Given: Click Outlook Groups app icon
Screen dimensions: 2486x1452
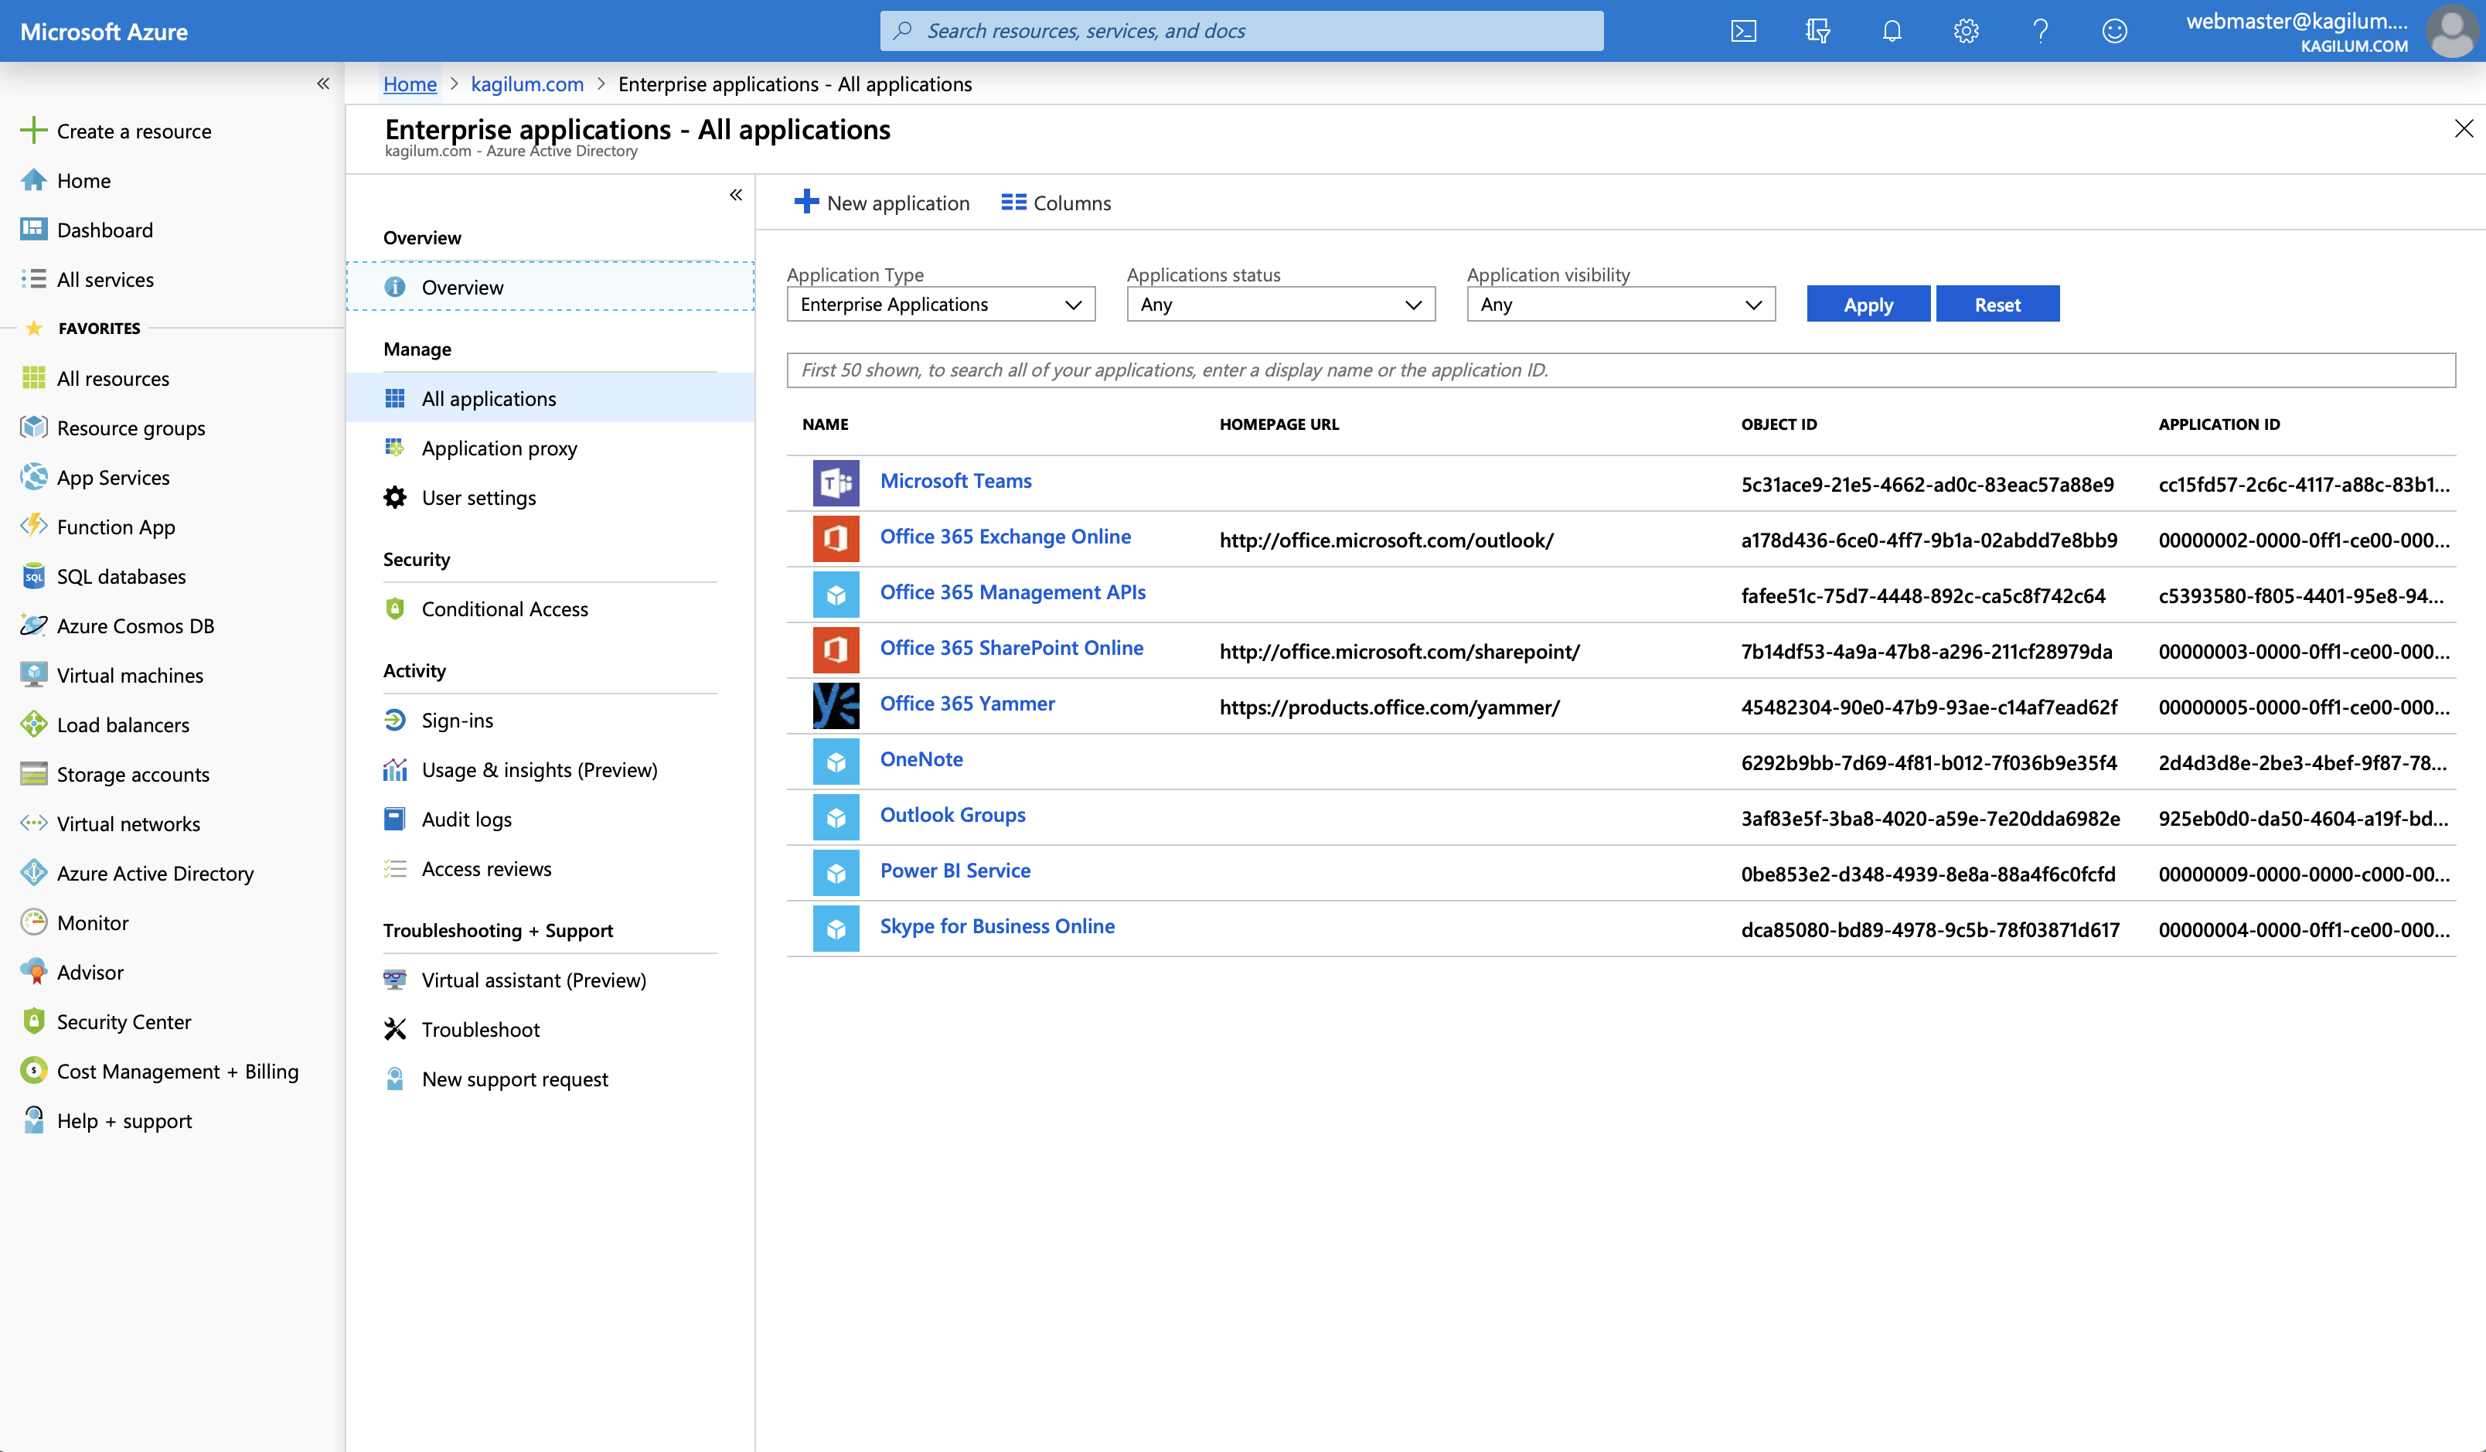Looking at the screenshot, I should click(x=836, y=816).
